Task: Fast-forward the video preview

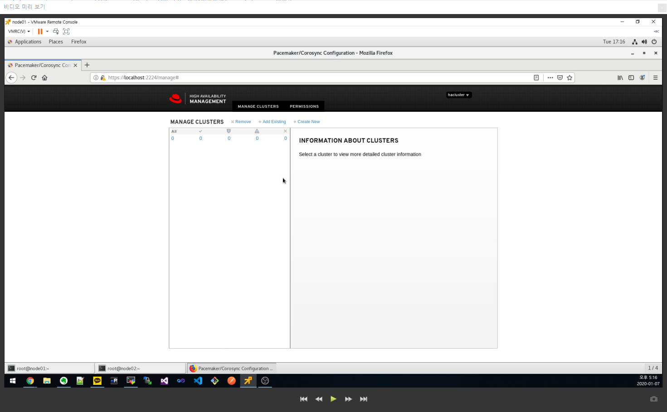Action: (x=348, y=399)
